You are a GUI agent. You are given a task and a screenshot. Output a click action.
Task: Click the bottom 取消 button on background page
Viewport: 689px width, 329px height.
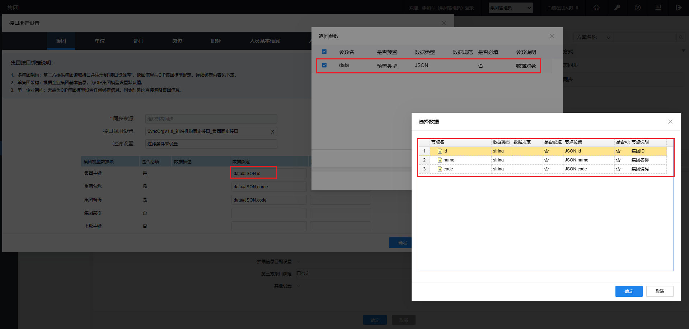[x=404, y=320]
